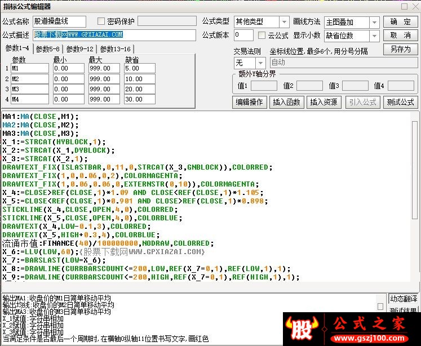Click the 公式名称 input field
The height and width of the screenshot is (346, 421).
coord(59,22)
